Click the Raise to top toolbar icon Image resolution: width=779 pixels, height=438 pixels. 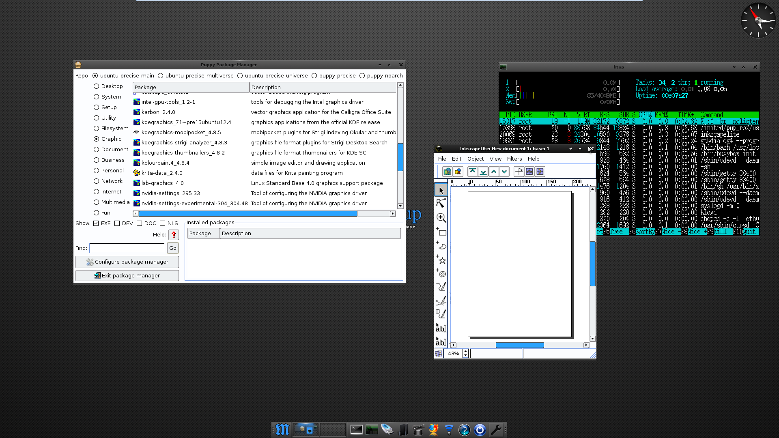point(472,172)
